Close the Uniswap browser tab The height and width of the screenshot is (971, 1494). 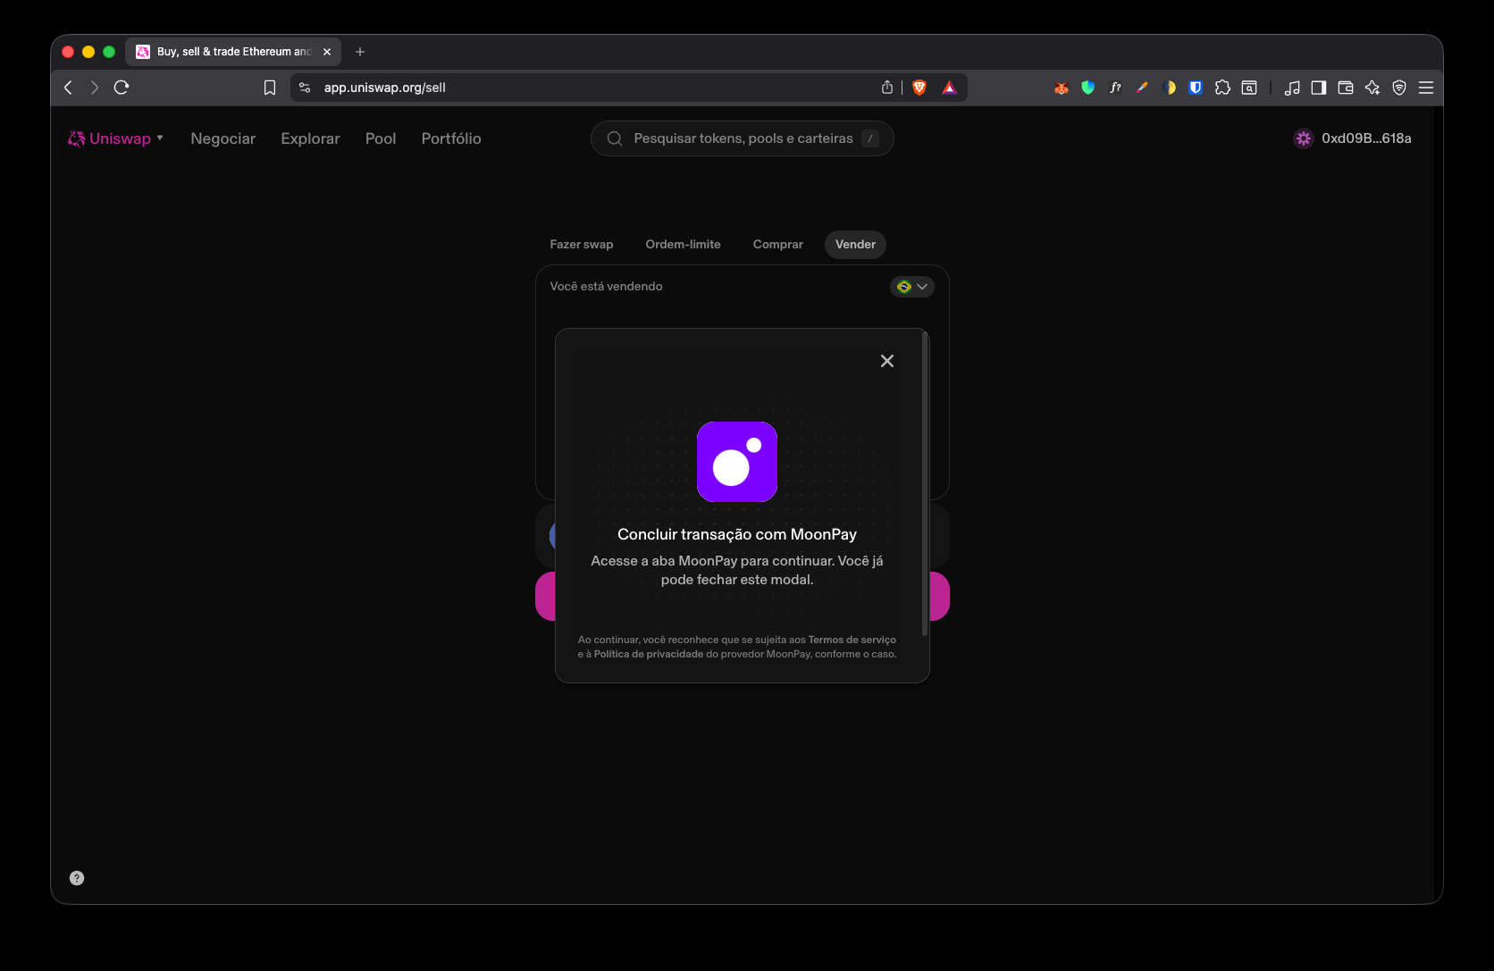pyautogui.click(x=327, y=52)
